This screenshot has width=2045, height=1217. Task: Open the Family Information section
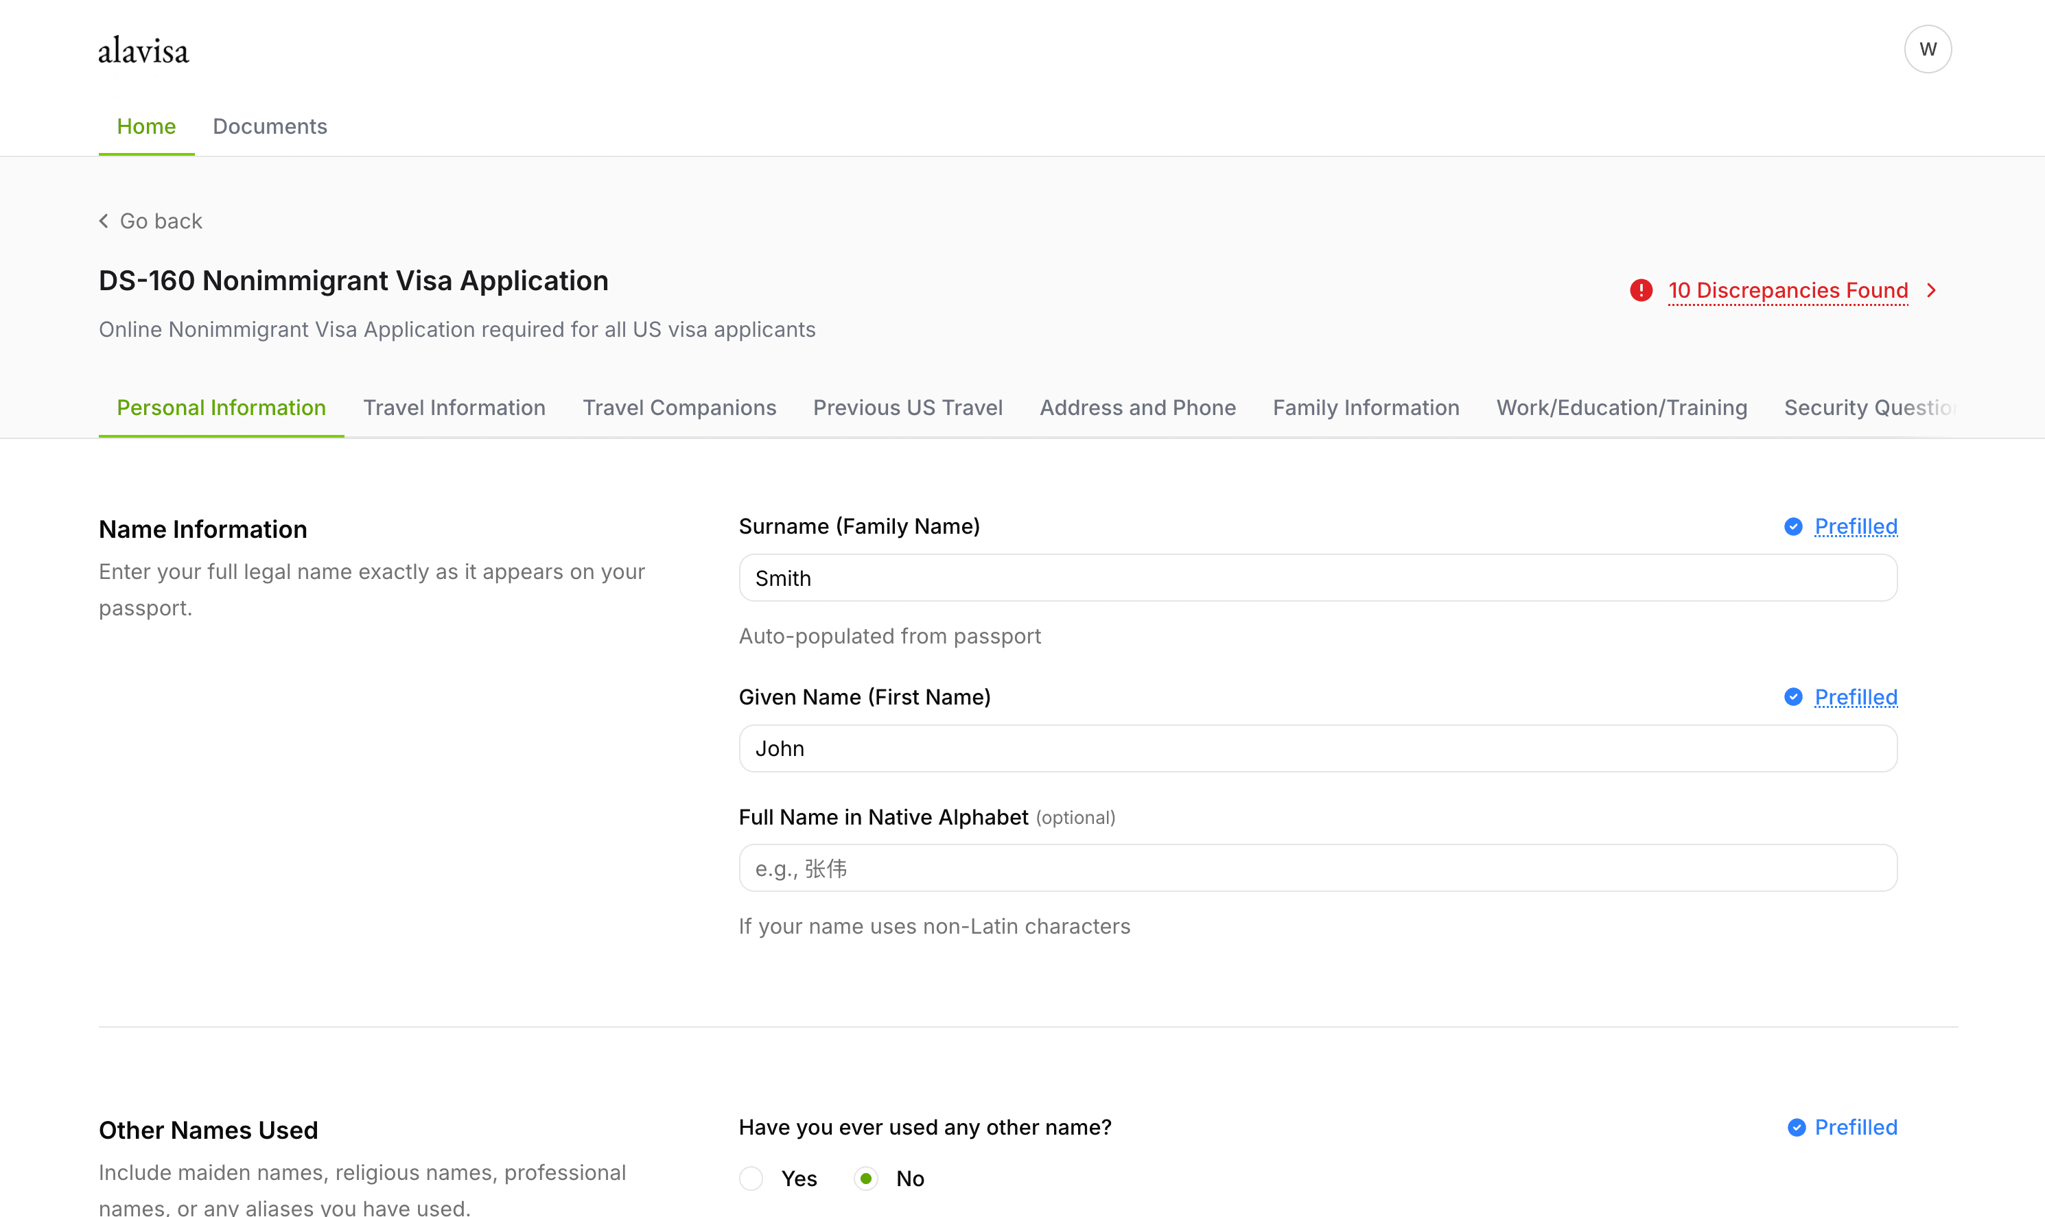point(1365,407)
